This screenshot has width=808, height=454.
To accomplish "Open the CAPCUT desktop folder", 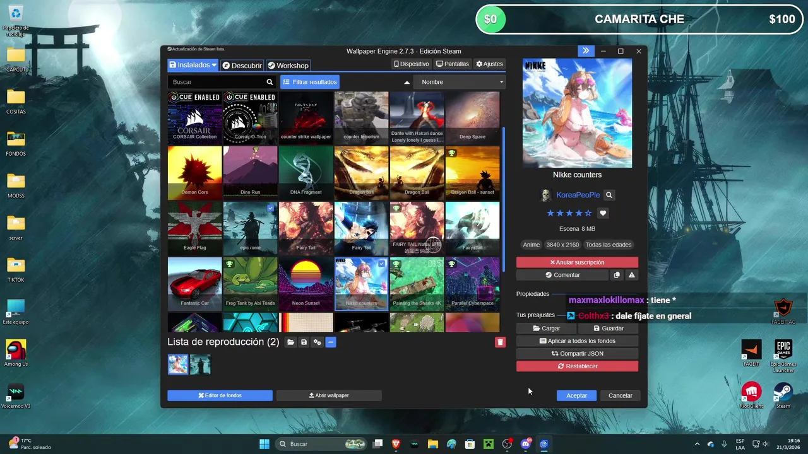I will 16,59.
